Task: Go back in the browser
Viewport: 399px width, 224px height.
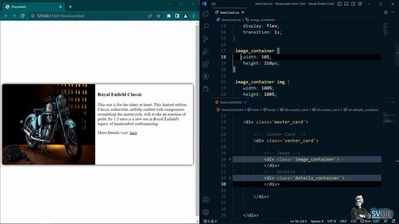Action: coord(6,16)
